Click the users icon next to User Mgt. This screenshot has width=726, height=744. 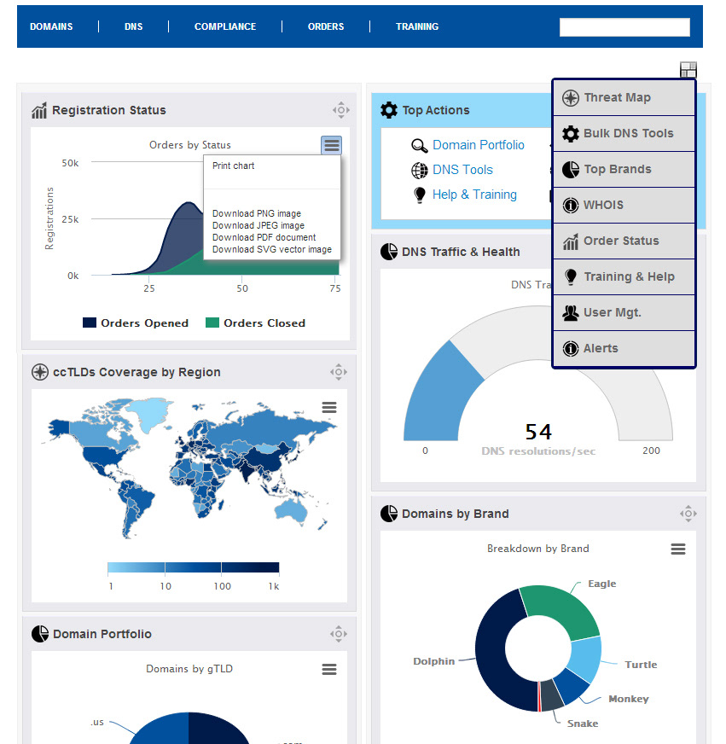571,312
